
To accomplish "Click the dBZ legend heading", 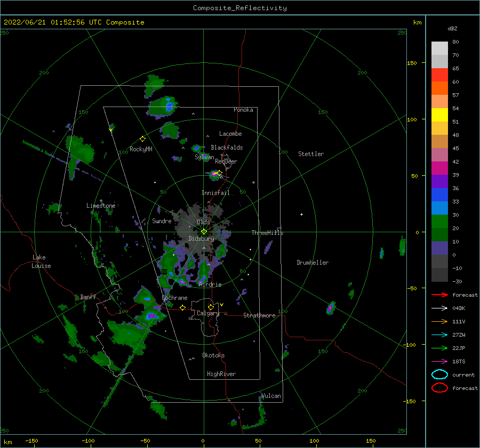I will point(452,28).
